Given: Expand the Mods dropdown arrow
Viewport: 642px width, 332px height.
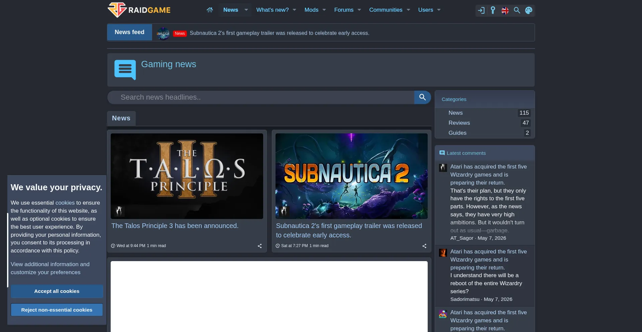Looking at the screenshot, I should pos(324,10).
